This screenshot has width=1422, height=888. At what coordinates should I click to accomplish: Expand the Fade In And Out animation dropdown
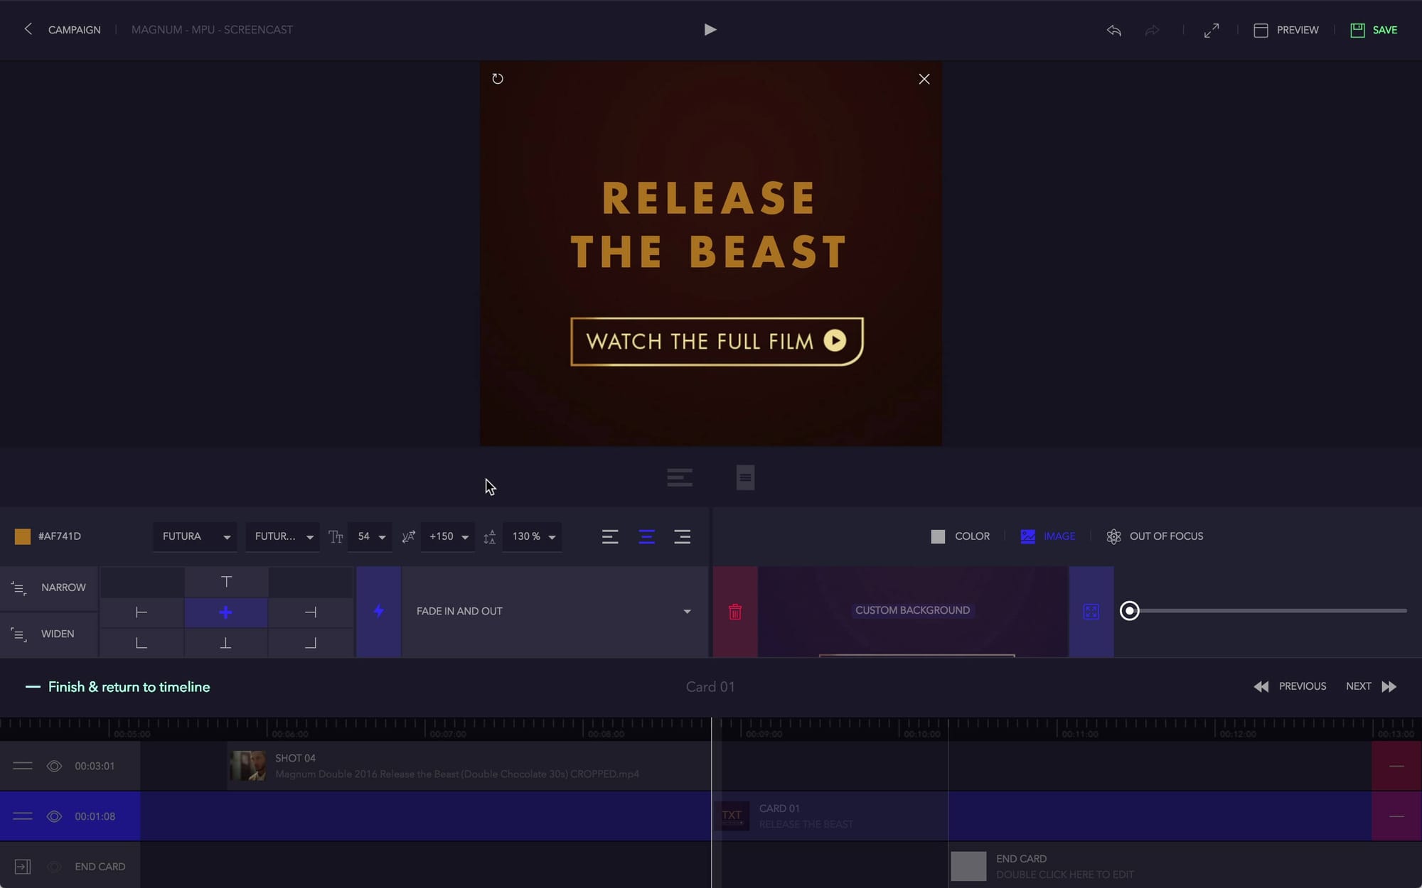click(687, 612)
